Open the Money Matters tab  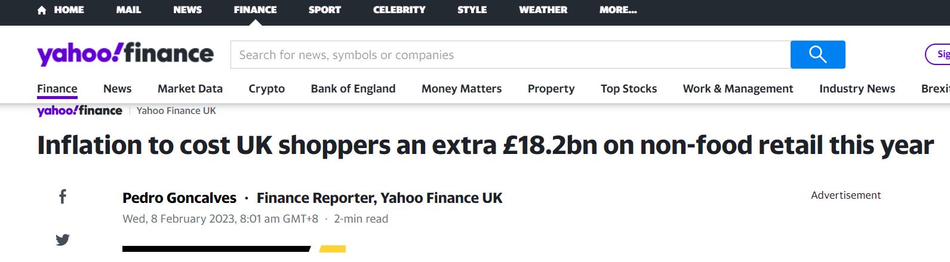462,89
